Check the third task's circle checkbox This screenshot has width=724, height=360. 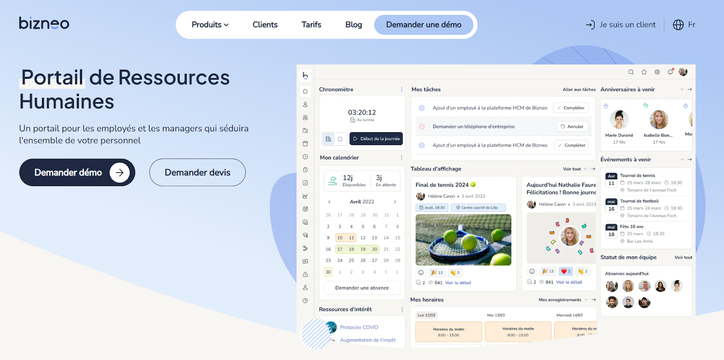coord(422,145)
